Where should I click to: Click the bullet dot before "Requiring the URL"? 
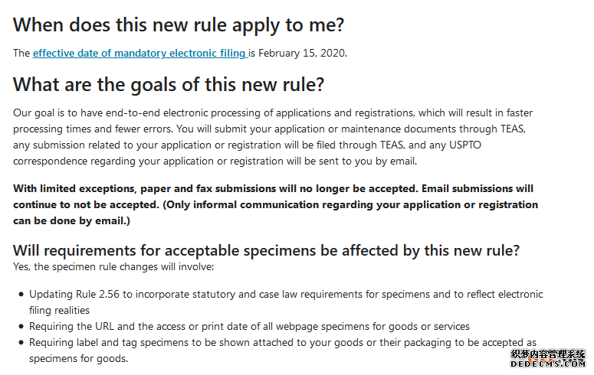(19, 327)
